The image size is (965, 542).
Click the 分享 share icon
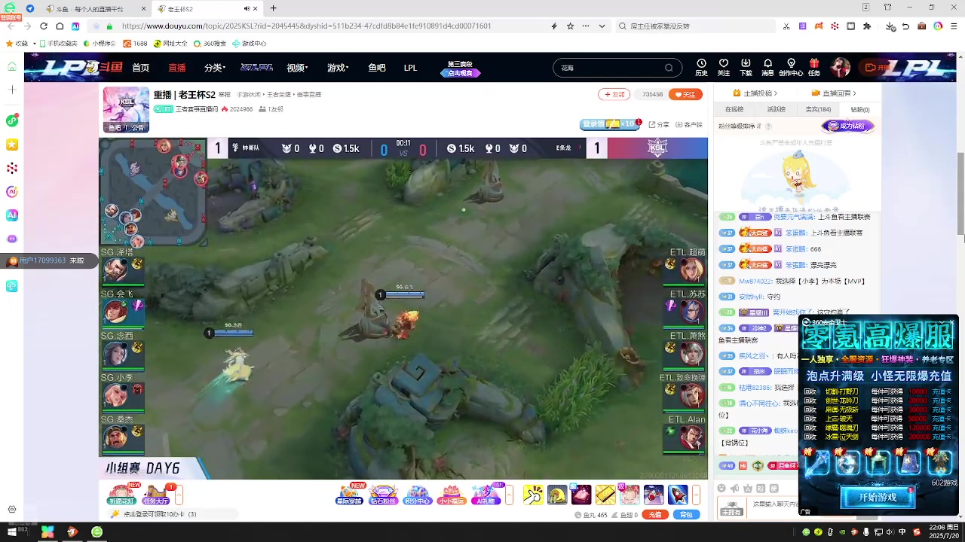coord(659,124)
